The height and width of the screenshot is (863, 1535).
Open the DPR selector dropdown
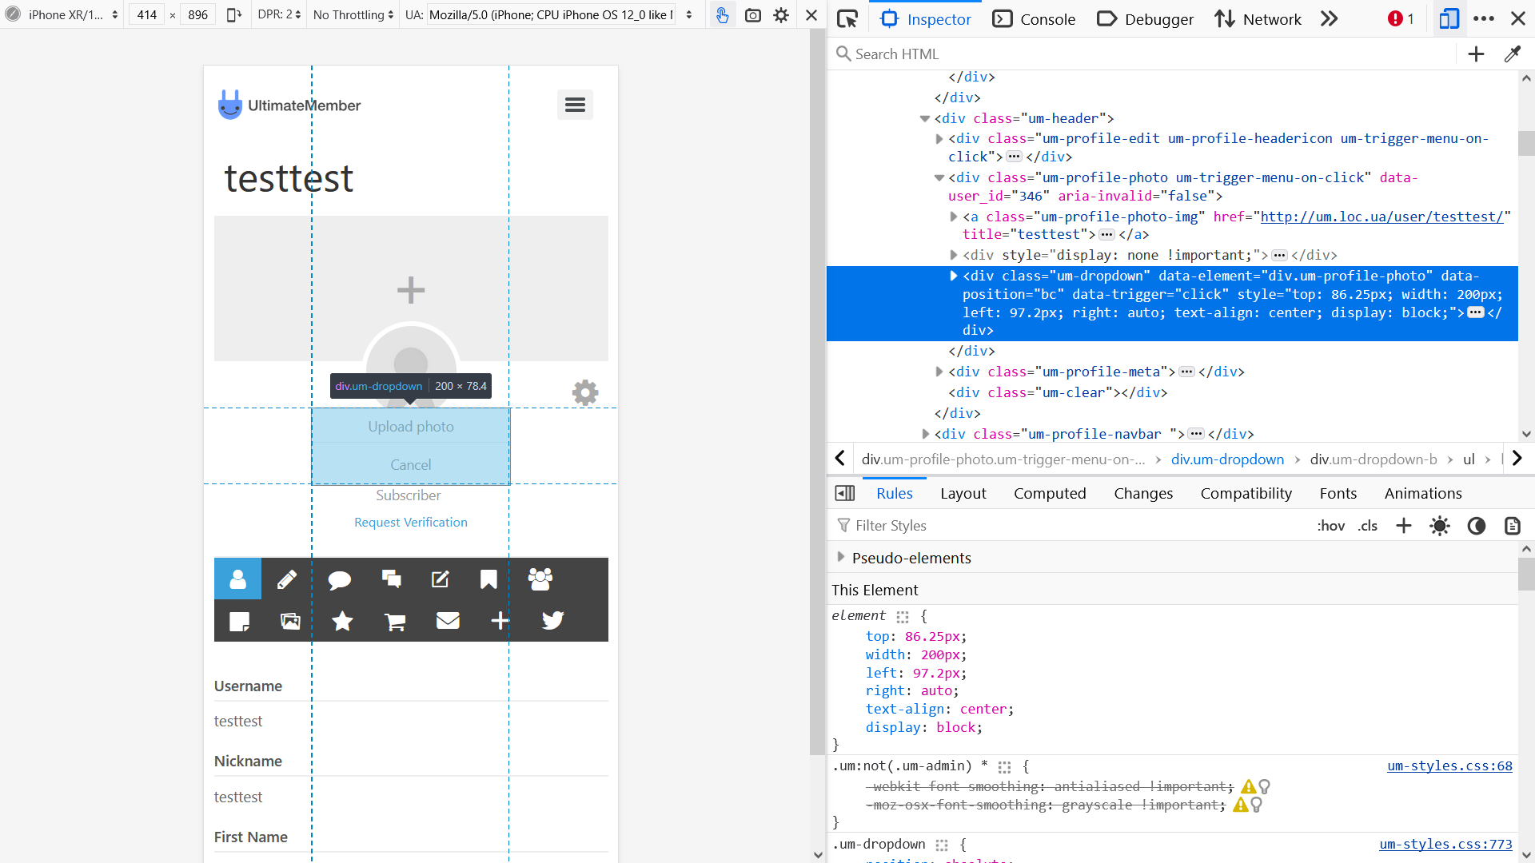point(279,15)
